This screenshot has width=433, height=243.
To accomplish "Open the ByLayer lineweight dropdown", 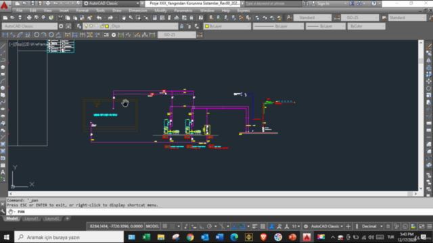I will 325,26.
